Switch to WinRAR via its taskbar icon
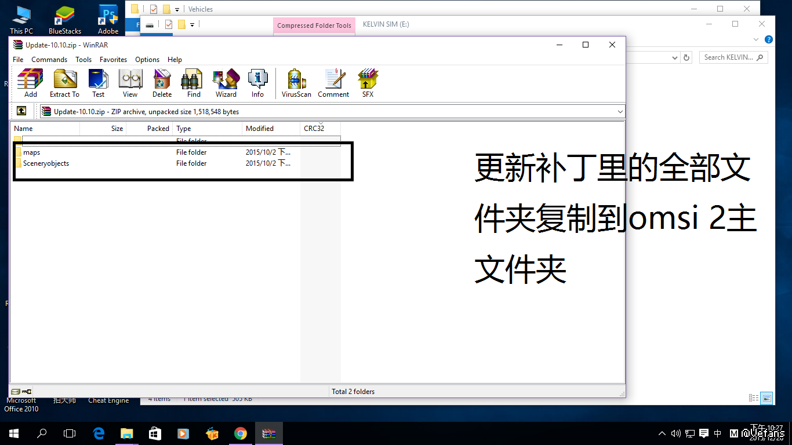 (269, 433)
